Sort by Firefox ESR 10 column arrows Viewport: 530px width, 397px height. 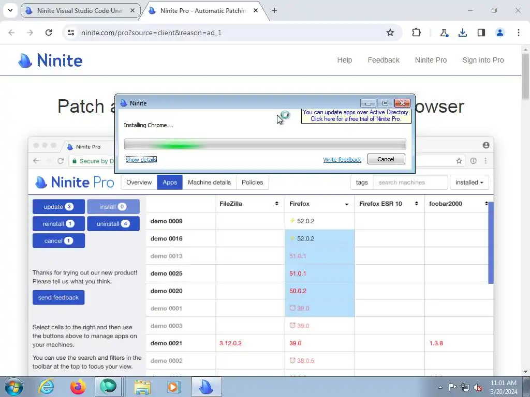[x=417, y=204]
